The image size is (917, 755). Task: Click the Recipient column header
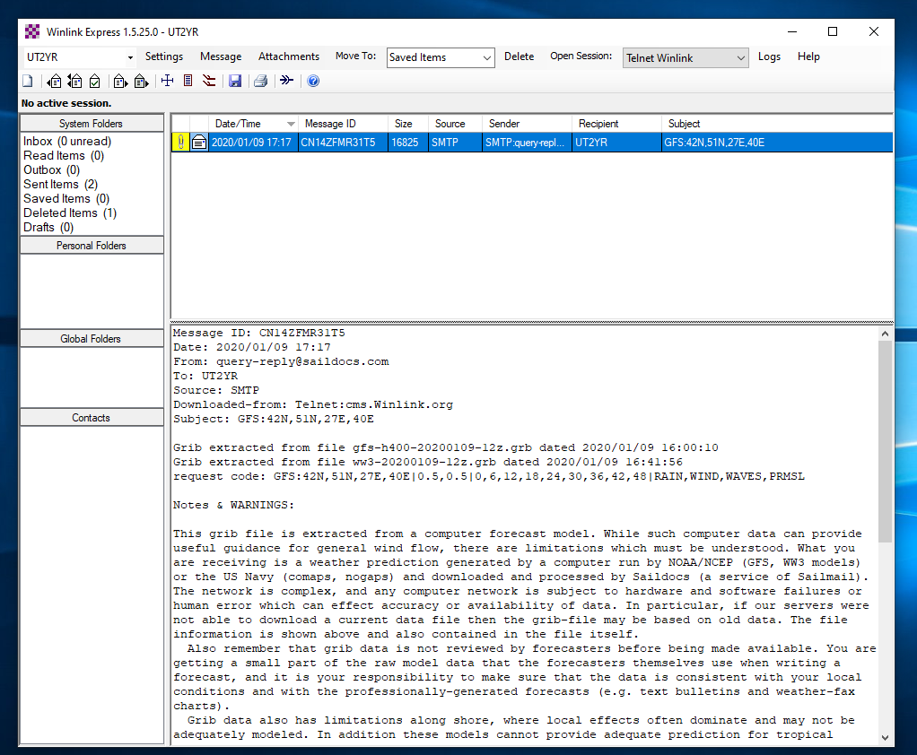point(617,124)
